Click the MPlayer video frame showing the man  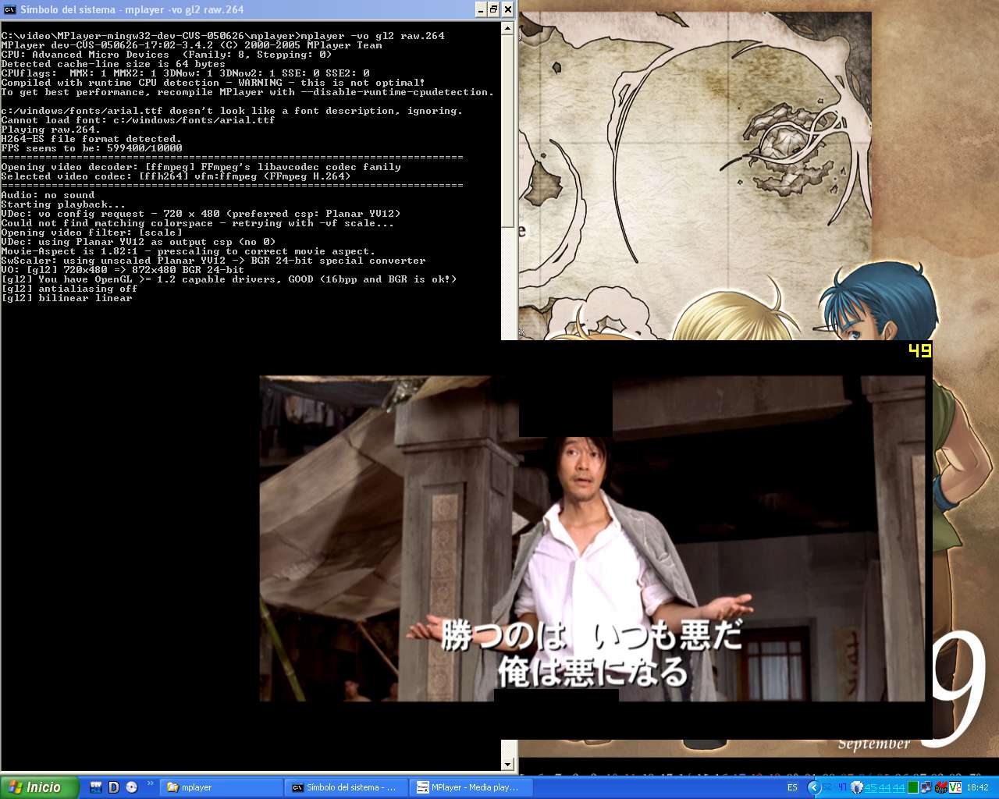pyautogui.click(x=592, y=538)
